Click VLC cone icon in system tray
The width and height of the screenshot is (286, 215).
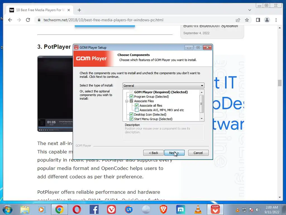(x=237, y=210)
